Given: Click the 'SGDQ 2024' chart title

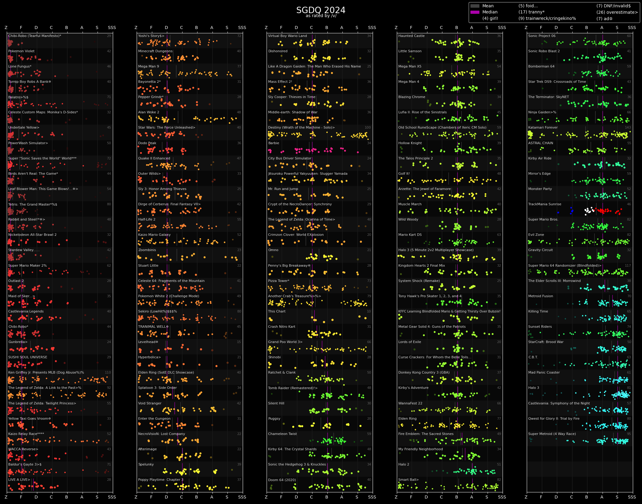Looking at the screenshot, I should point(321,10).
